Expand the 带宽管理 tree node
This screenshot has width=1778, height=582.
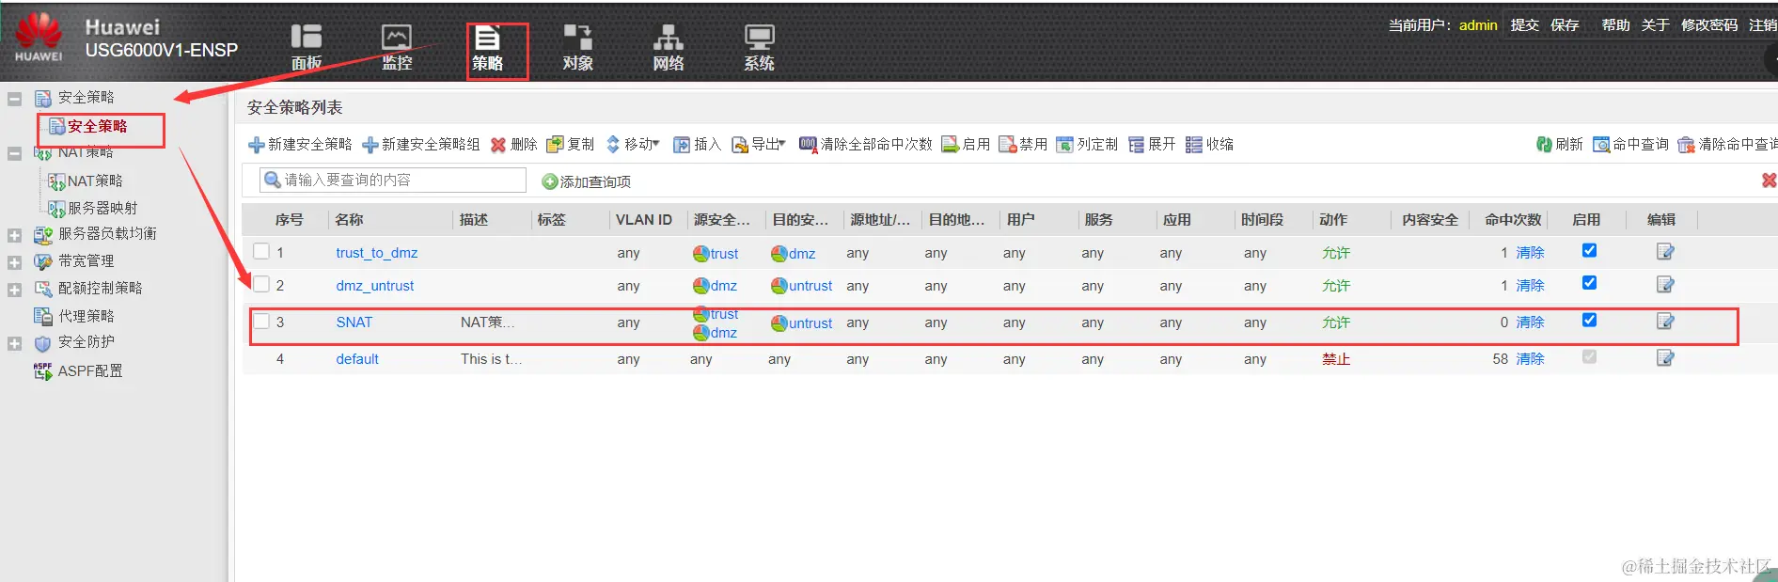[x=15, y=262]
